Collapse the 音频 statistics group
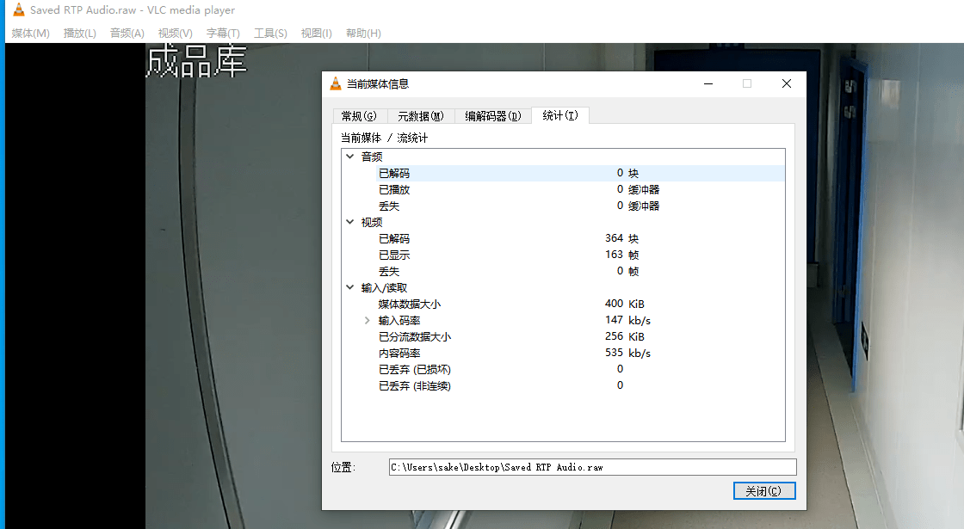 click(x=349, y=157)
